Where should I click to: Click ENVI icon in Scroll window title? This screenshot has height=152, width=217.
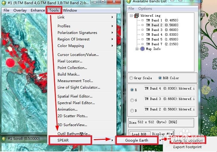4,138
